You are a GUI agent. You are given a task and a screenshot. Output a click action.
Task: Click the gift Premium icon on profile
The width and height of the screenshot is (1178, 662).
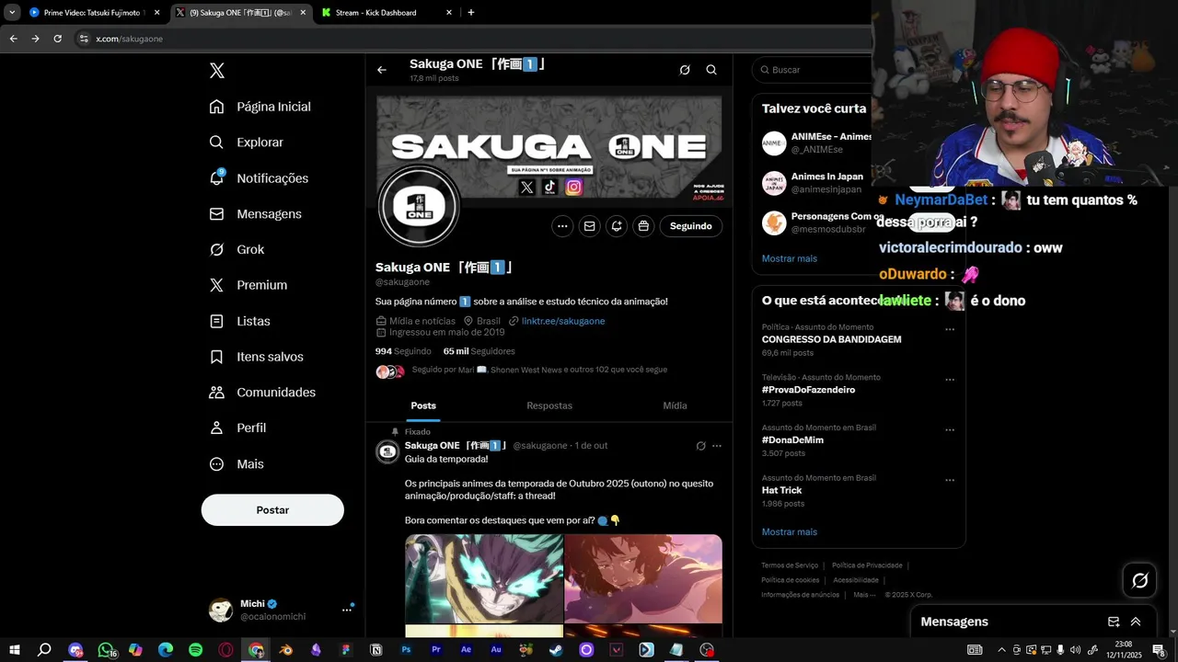point(643,226)
